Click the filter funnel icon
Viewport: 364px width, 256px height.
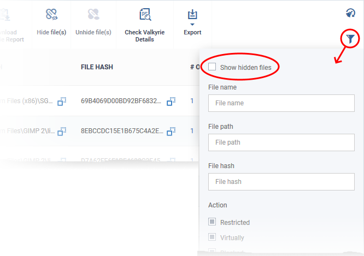(350, 39)
